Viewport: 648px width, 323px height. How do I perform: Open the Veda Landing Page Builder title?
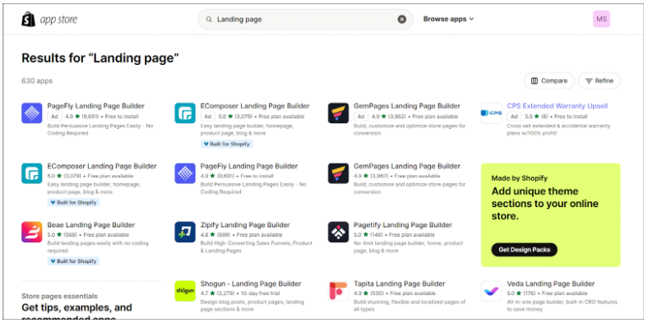(x=550, y=284)
